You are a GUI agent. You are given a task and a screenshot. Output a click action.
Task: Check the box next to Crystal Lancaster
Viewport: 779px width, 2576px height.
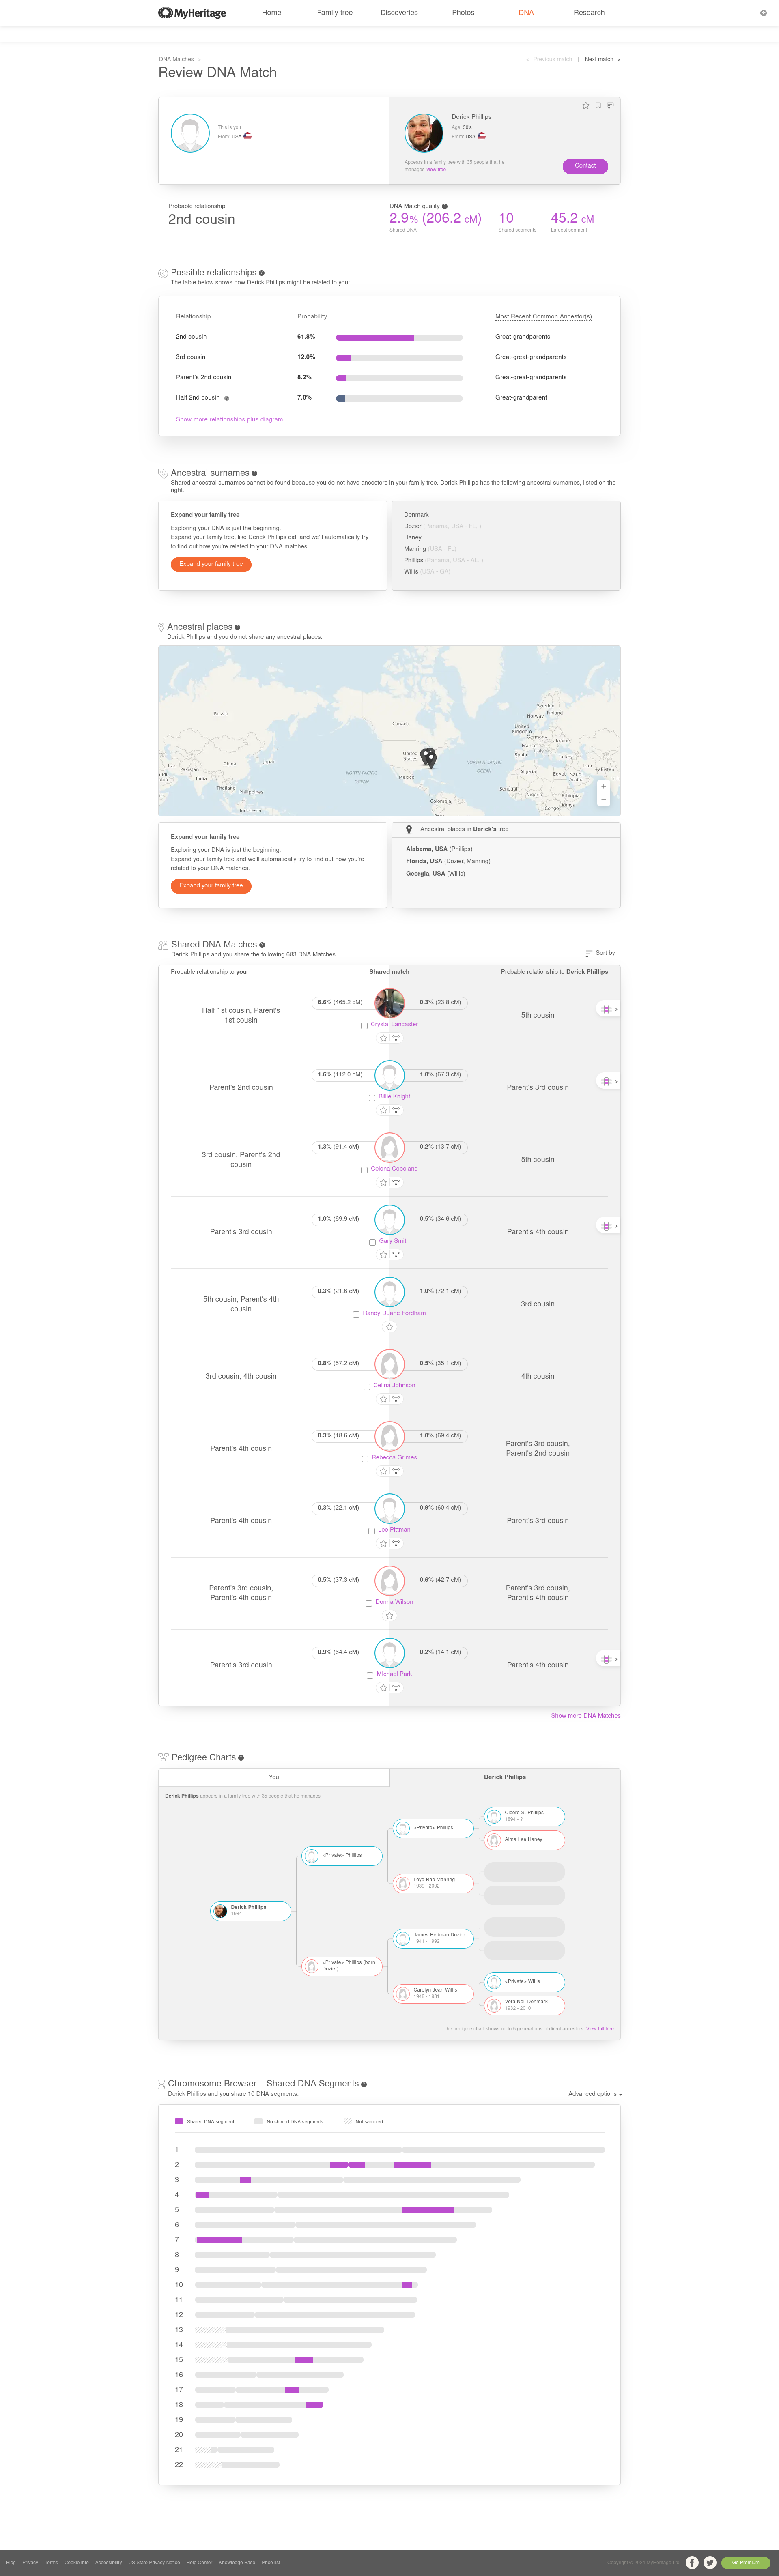pos(364,1025)
